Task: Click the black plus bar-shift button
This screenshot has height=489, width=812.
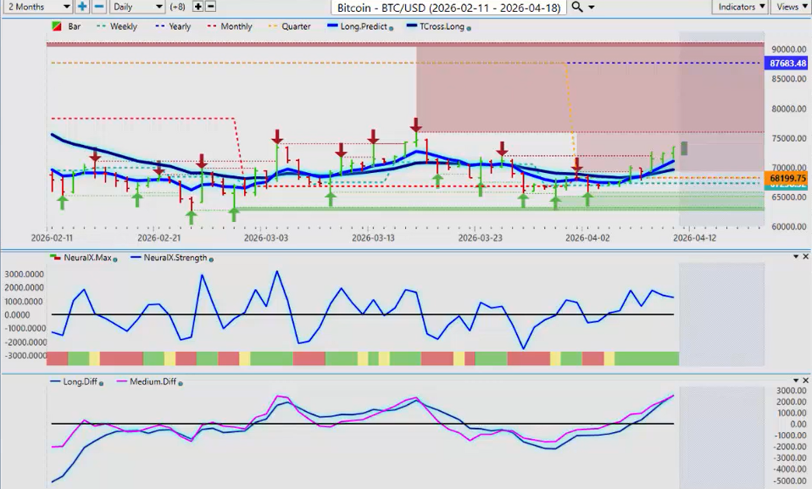Action: click(x=198, y=7)
